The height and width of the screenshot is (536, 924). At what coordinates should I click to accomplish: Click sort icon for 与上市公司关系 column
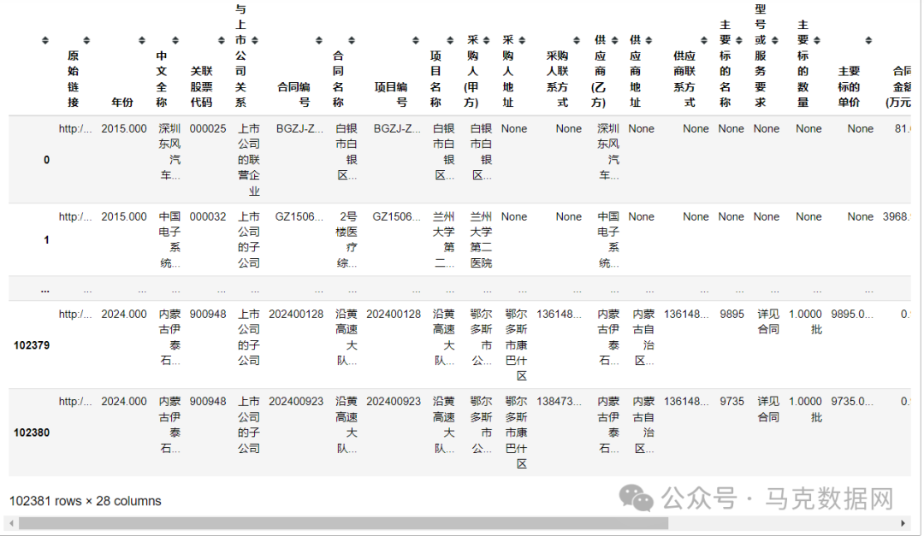(255, 41)
